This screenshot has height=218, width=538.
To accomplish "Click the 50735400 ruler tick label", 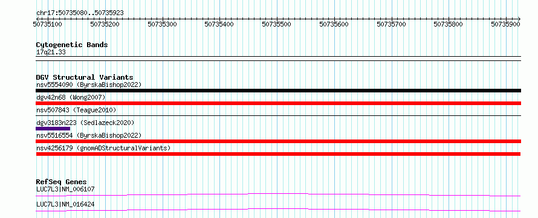I will (x=219, y=24).
